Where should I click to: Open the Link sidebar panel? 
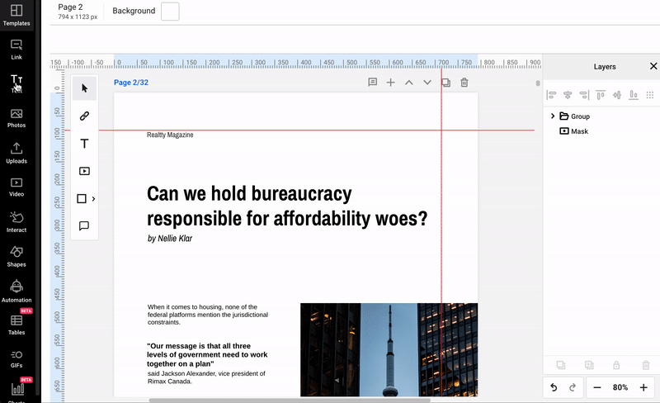(x=16, y=50)
